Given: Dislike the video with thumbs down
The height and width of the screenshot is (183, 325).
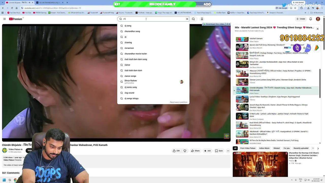Looking at the screenshot, I should click(185, 151).
